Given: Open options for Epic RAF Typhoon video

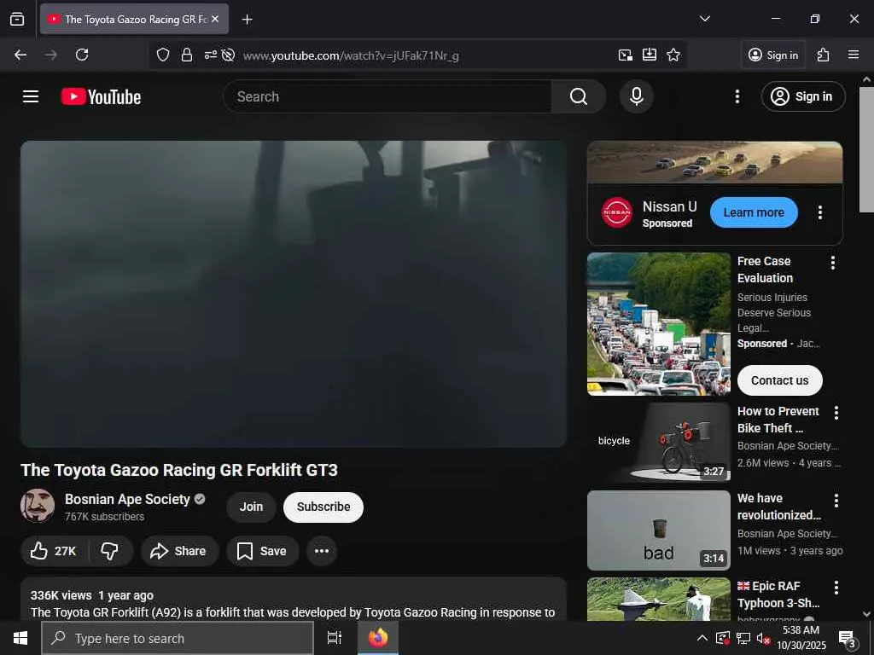Looking at the screenshot, I should tap(836, 588).
